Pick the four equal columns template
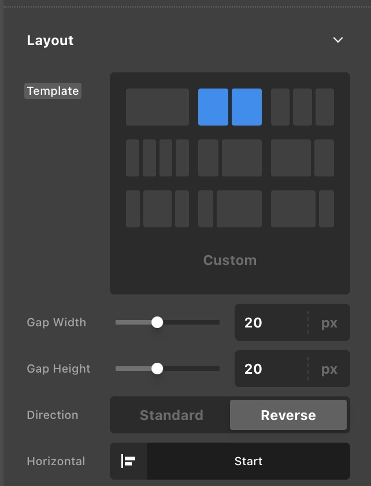 (157, 158)
